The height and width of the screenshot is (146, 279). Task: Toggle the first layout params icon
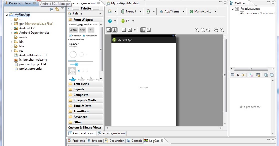click(x=143, y=30)
